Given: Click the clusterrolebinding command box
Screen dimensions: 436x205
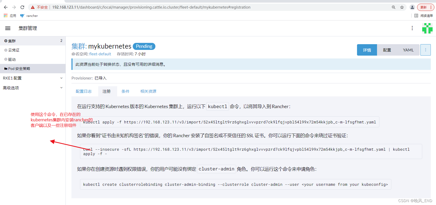Looking at the screenshot, I should (235, 184).
